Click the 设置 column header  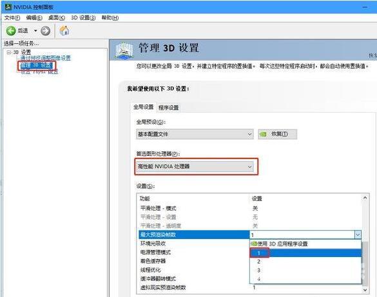[256, 198]
